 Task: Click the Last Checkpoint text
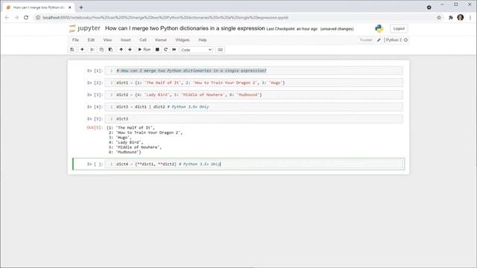pos(291,29)
